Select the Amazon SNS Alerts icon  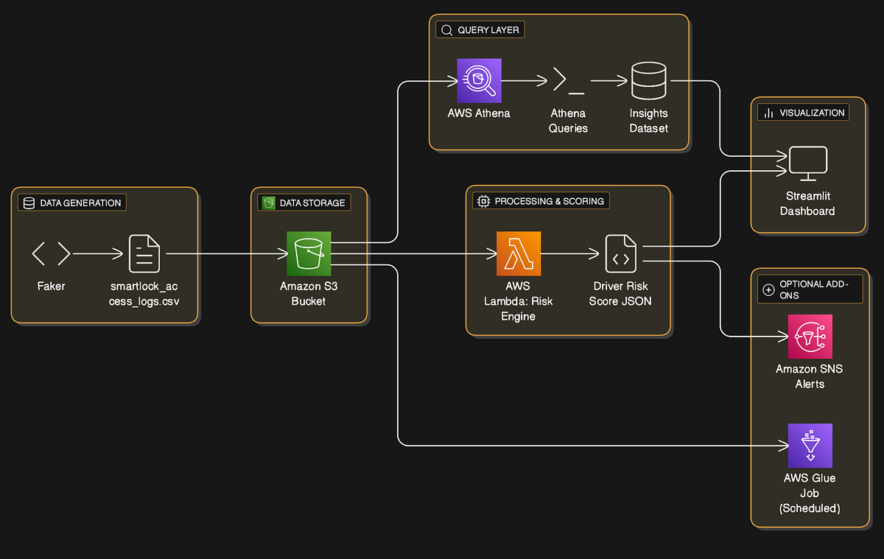810,337
